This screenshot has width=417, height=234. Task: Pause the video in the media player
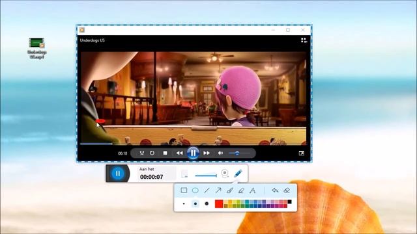coord(193,153)
